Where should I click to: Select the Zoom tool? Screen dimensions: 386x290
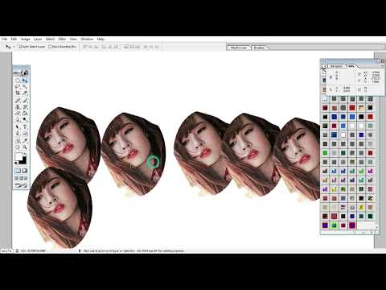[25, 147]
